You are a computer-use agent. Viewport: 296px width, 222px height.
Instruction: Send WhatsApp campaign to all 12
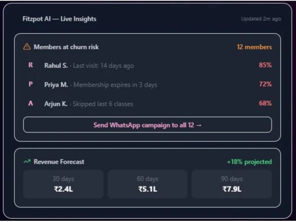pyautogui.click(x=147, y=125)
